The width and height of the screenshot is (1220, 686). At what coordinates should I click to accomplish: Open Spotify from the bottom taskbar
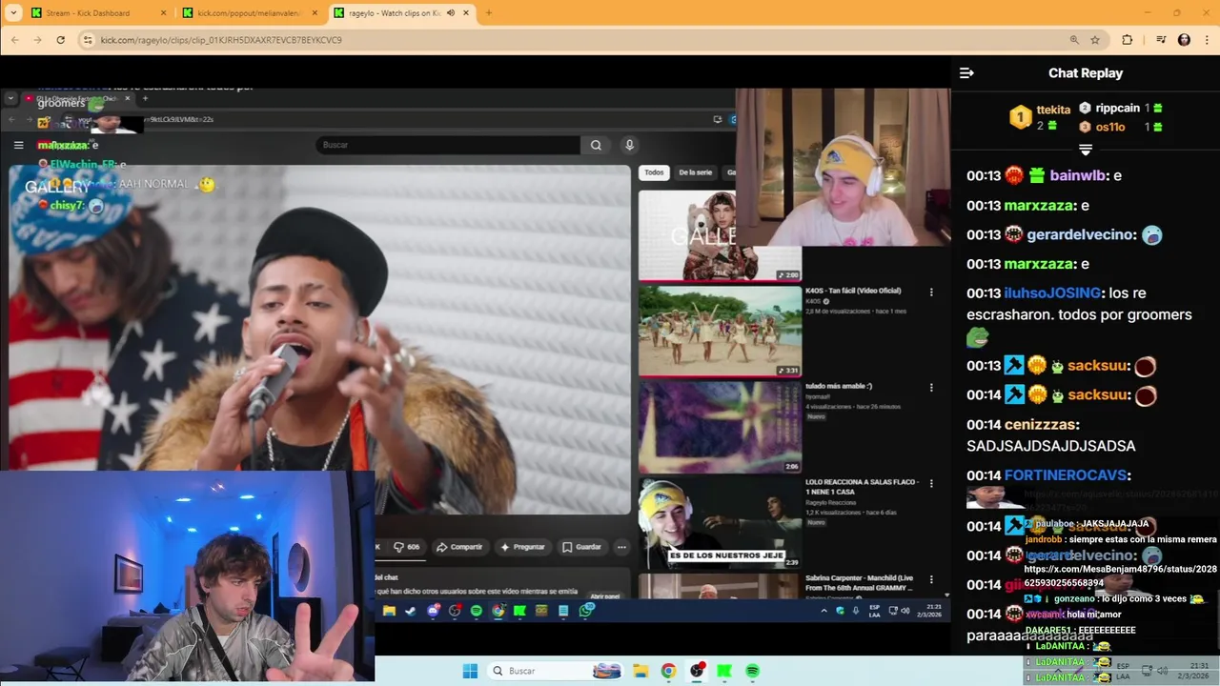coord(752,671)
